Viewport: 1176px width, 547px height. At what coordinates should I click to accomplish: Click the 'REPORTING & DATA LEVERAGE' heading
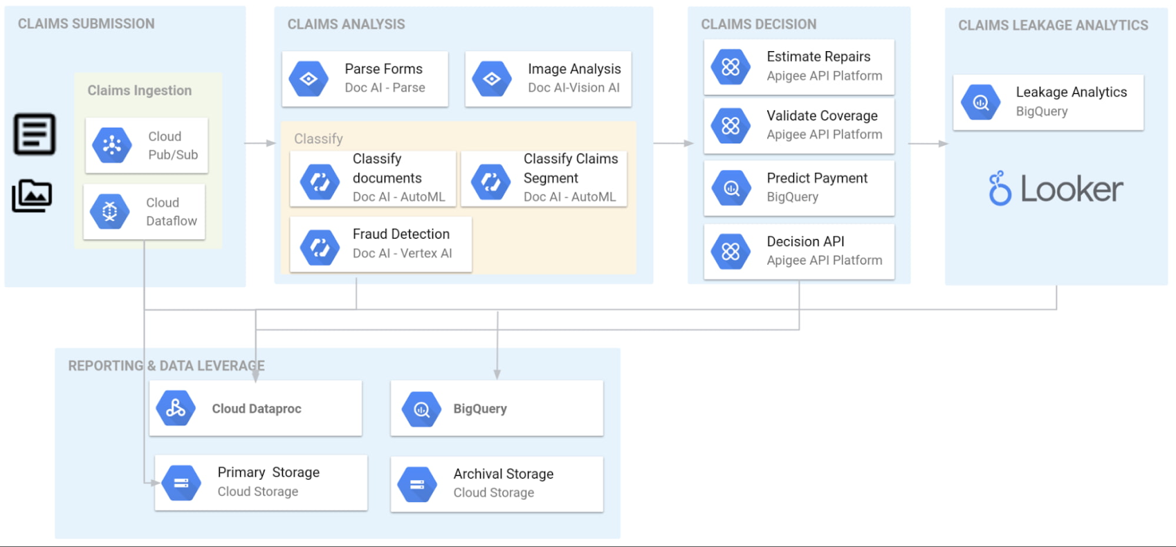[x=166, y=366]
